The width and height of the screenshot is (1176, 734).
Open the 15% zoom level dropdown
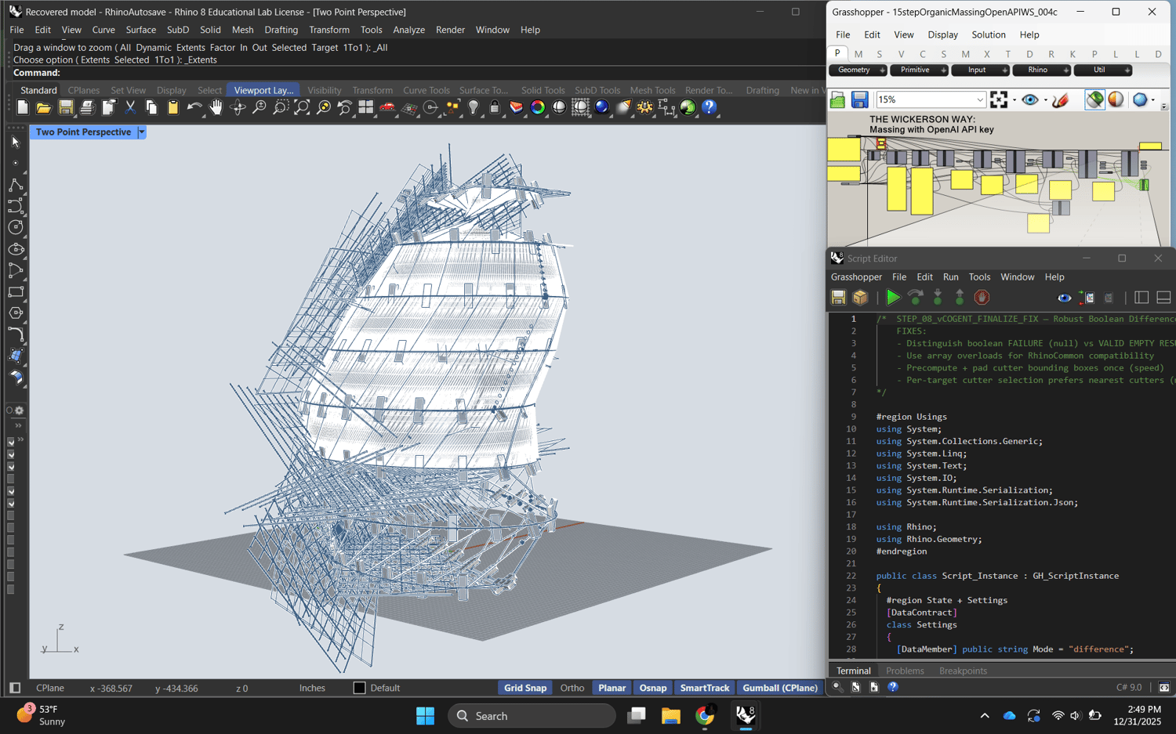pos(979,100)
